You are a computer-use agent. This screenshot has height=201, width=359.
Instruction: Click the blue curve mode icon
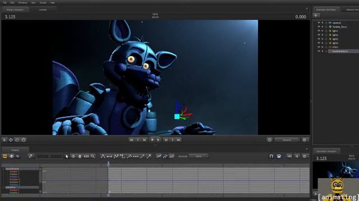click(x=165, y=156)
